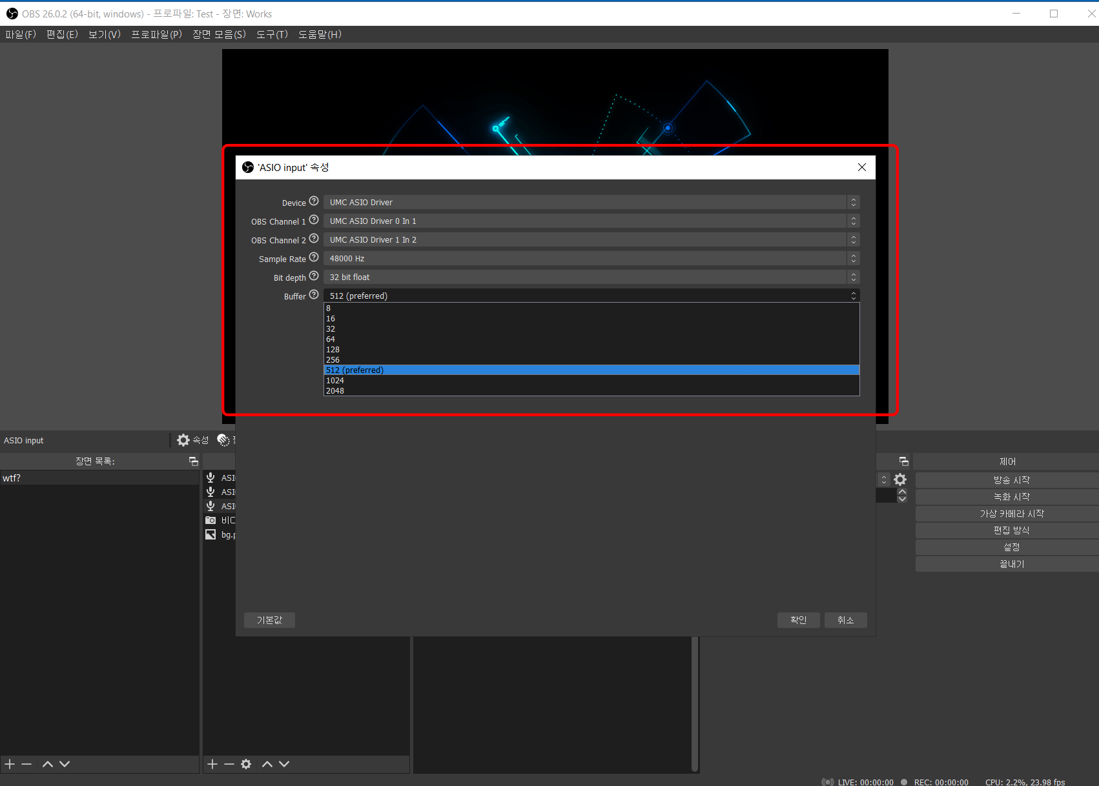Select the bg image source
Image resolution: width=1099 pixels, height=786 pixels.
coord(220,534)
